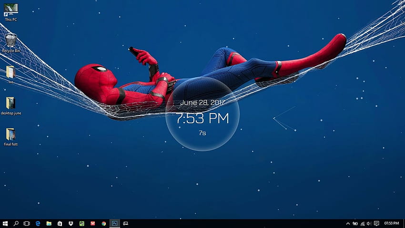The width and height of the screenshot is (405, 228).
Task: Show hidden system tray icons
Action: (x=348, y=224)
